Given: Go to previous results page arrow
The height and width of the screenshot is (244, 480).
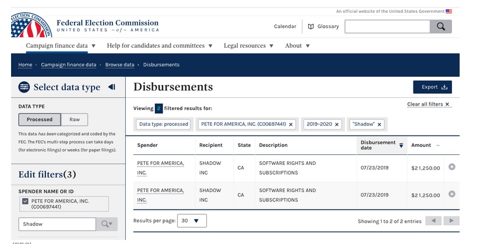Looking at the screenshot, I should click(x=433, y=221).
